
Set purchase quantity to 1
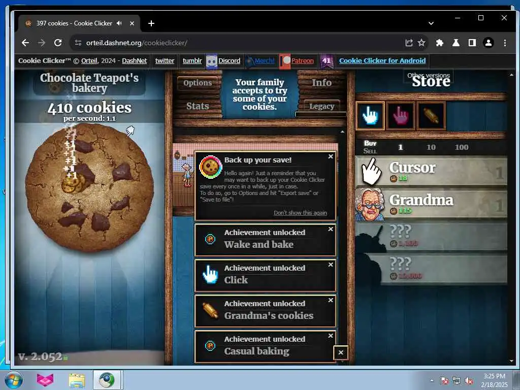(x=400, y=147)
